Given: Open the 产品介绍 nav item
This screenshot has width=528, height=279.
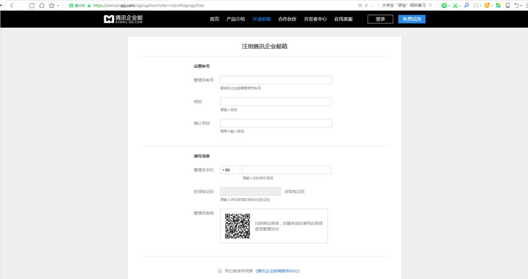Looking at the screenshot, I should click(236, 19).
